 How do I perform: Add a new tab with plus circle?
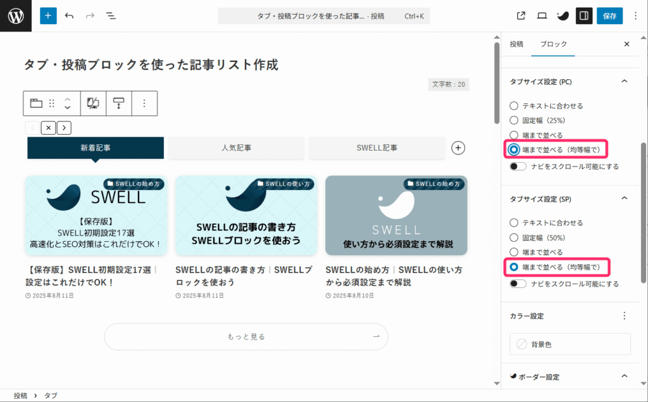[458, 148]
